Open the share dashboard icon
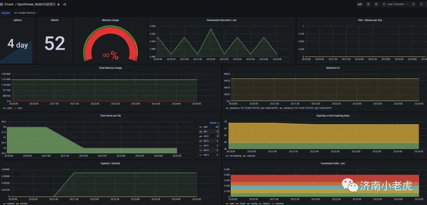427x205 pixels. tap(64, 4)
